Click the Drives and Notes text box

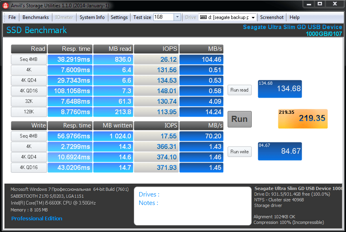(193, 206)
